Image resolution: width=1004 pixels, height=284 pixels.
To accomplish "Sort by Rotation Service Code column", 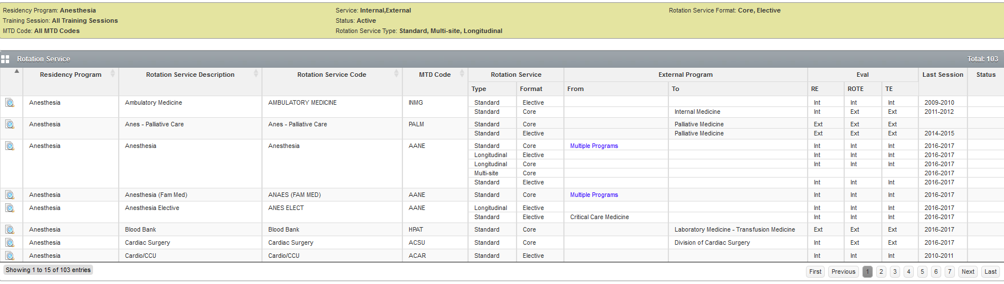I will point(332,75).
